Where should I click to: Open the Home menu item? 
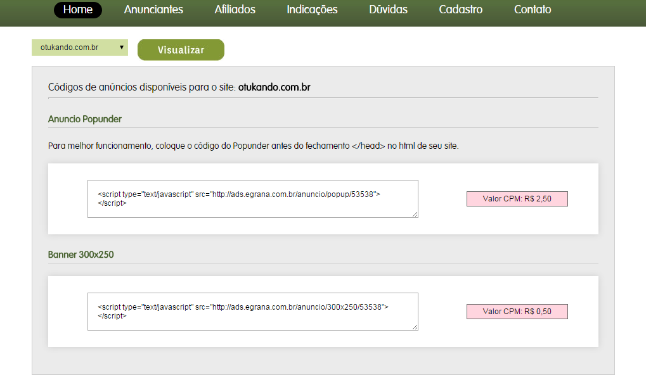coord(78,9)
